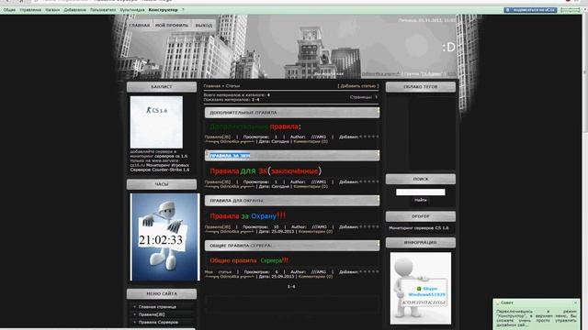Open Главная страница in site menu
Viewport: 588px width, 330px height.
click(x=157, y=307)
